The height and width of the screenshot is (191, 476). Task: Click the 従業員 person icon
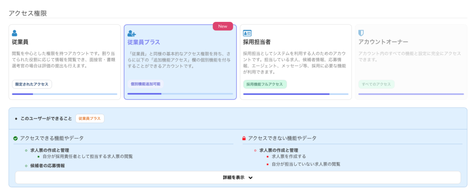tap(14, 33)
